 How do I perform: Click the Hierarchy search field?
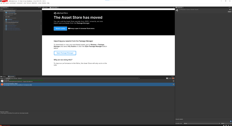(27, 9)
